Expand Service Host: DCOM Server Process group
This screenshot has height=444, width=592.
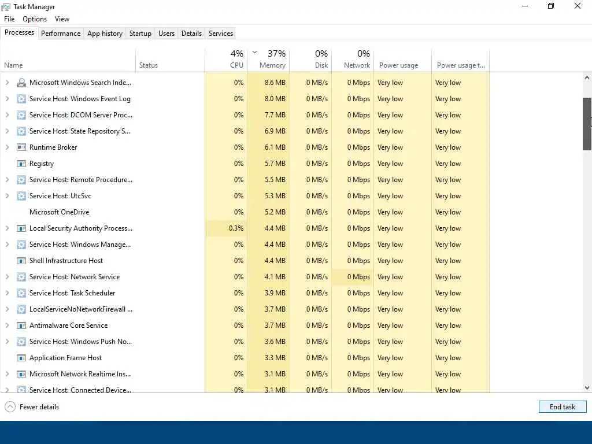click(7, 115)
